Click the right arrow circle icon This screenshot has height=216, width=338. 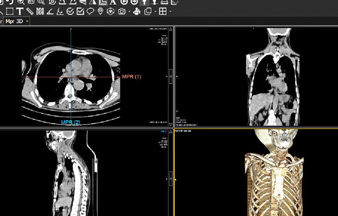click(134, 2)
